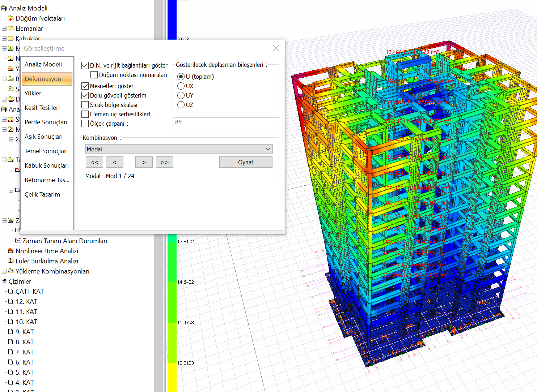Click the page icon beside 4. KAT

click(11, 383)
